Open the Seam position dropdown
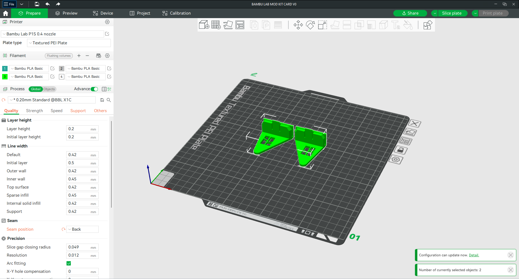 82,229
